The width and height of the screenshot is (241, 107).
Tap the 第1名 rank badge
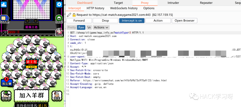pyautogui.click(x=31, y=64)
